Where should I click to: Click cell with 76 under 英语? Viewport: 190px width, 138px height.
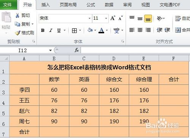coord(84,100)
